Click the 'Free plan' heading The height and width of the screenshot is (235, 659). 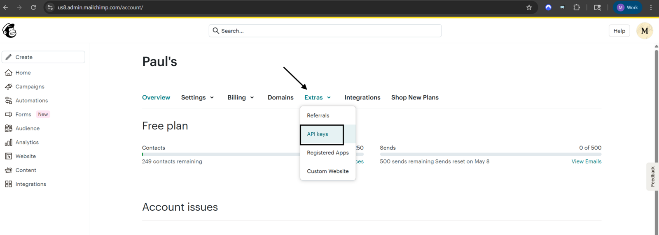pos(165,126)
